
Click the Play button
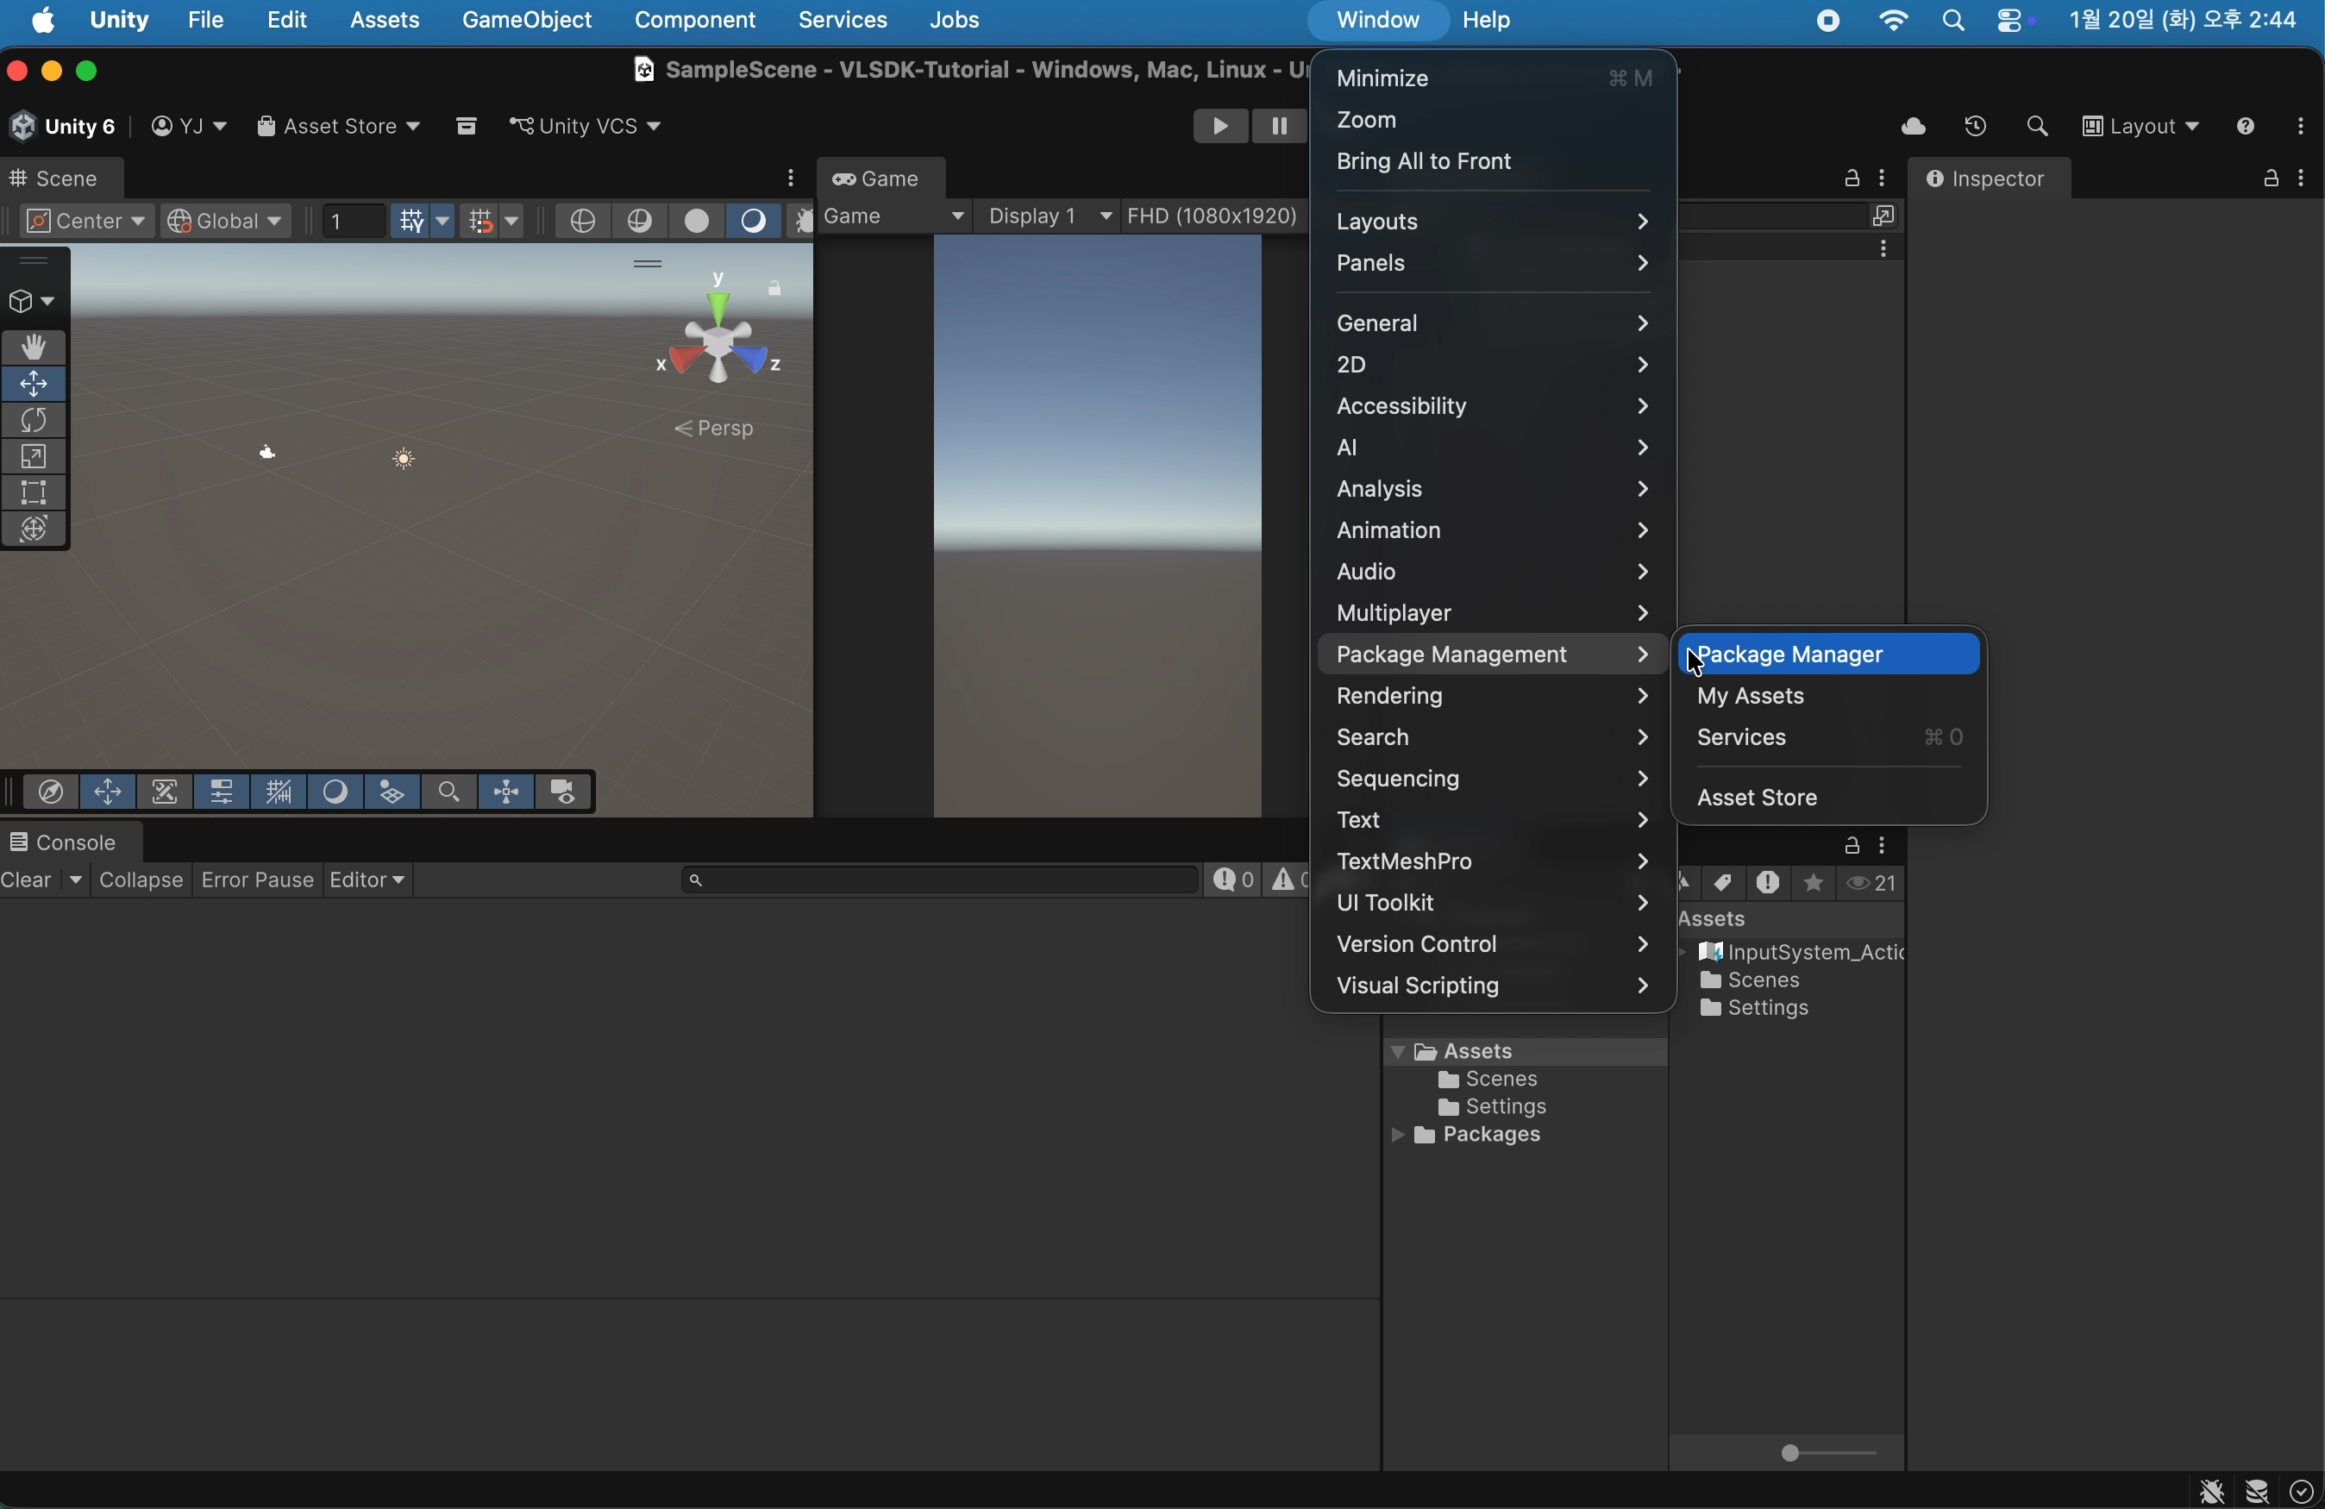(1219, 127)
